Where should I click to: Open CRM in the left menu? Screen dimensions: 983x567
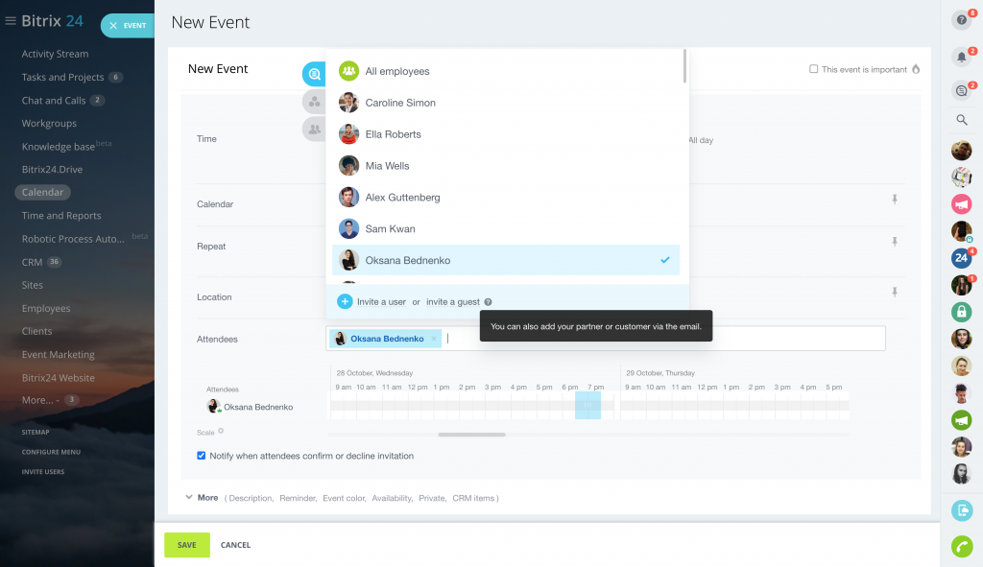pos(31,262)
